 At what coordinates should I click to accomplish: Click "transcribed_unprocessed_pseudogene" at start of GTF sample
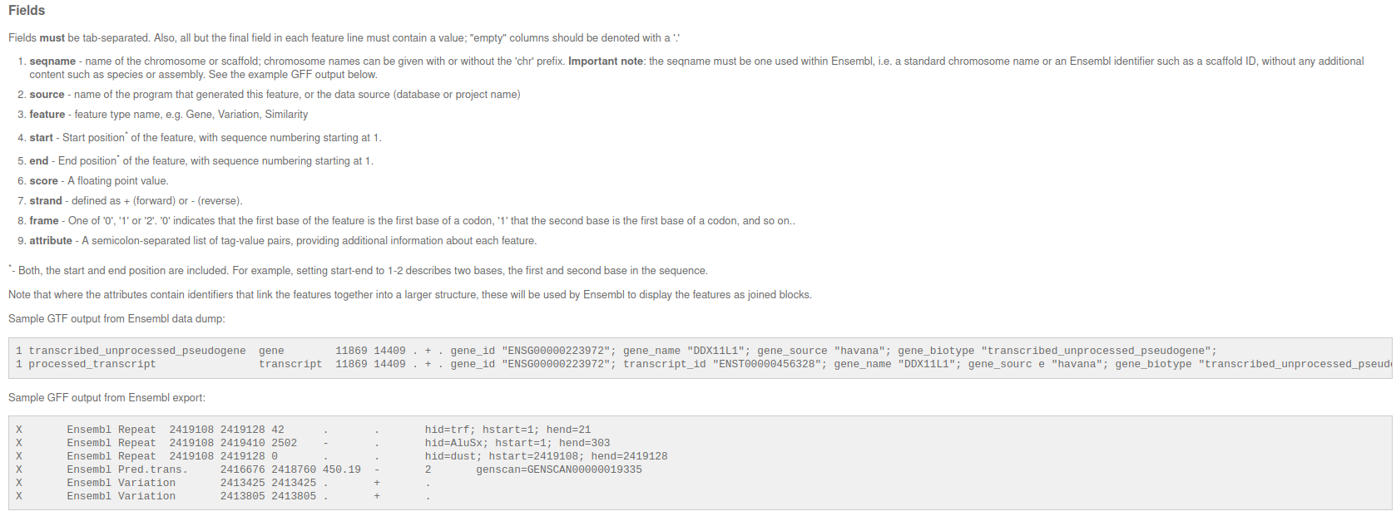click(137, 351)
